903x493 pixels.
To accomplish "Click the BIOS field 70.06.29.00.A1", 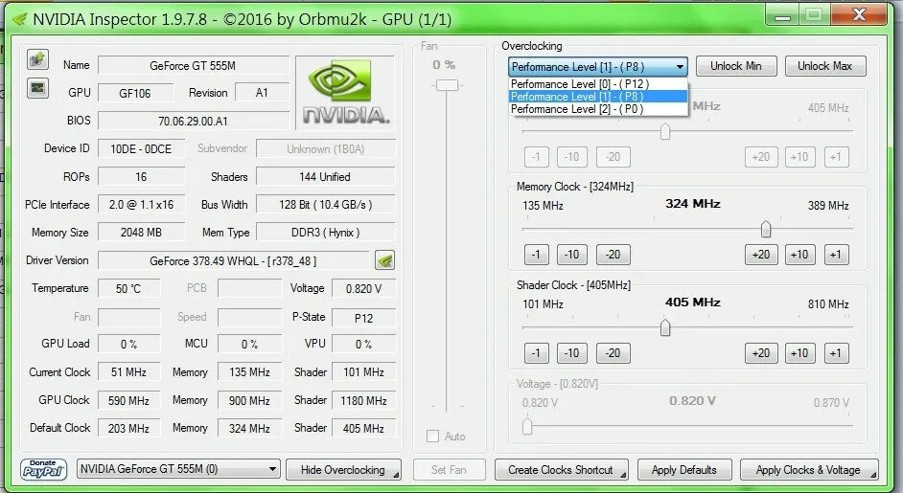I will [193, 121].
